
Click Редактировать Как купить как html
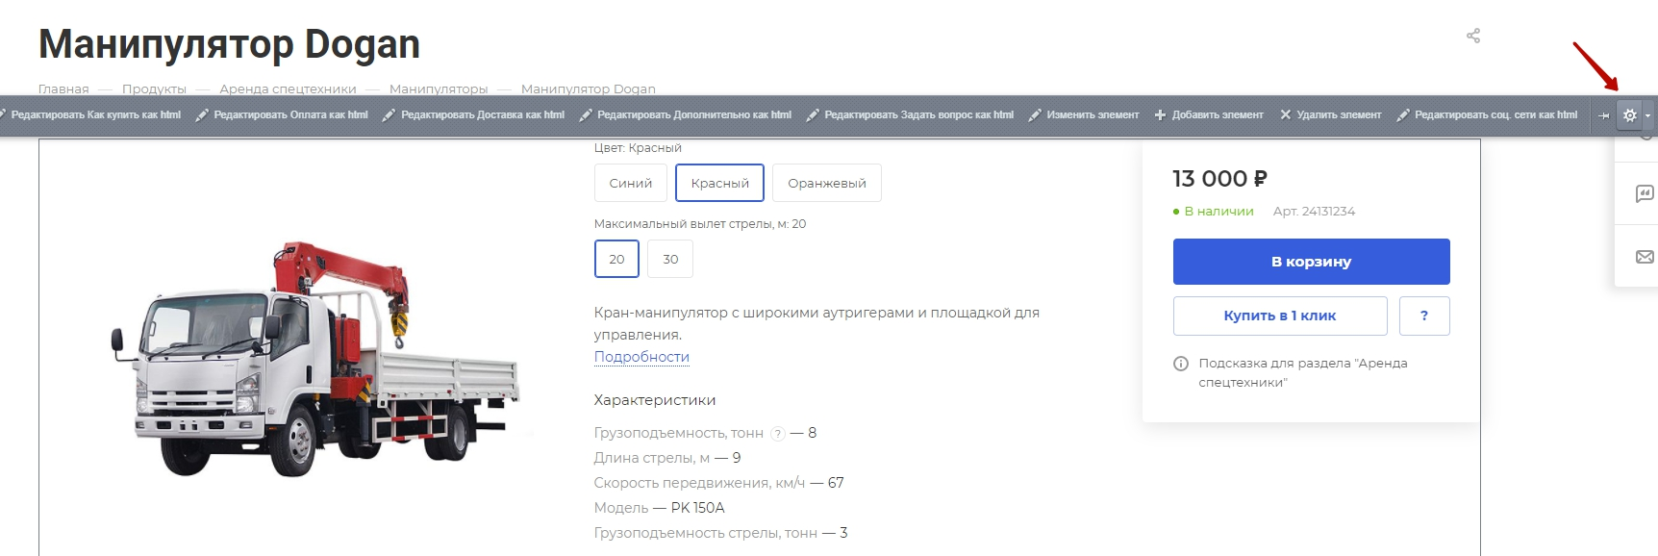click(x=90, y=115)
